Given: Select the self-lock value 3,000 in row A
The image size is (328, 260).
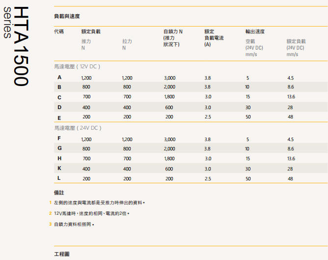Looking at the screenshot, I should [x=170, y=78].
